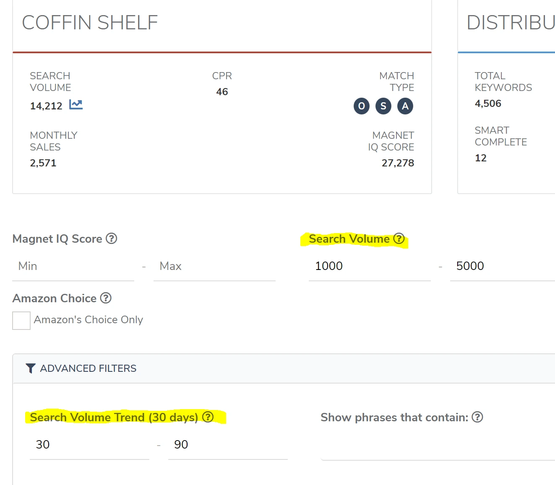Open the Show phrases that contain help icon

tap(477, 417)
